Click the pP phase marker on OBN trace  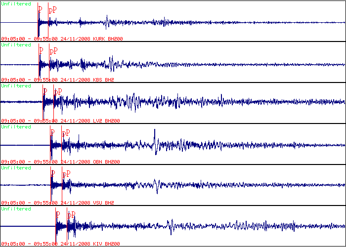point(66,132)
